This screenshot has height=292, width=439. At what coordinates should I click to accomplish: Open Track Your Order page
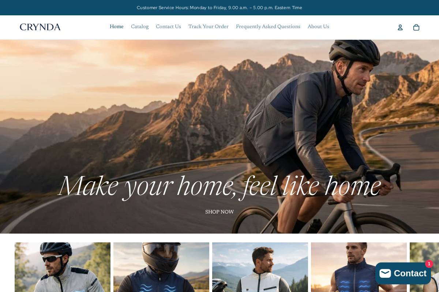(209, 27)
